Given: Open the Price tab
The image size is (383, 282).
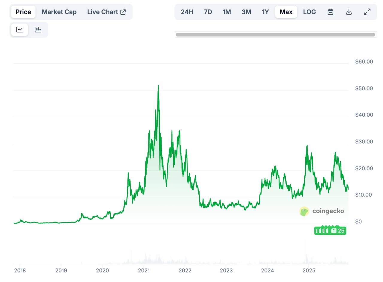Looking at the screenshot, I should click(23, 12).
